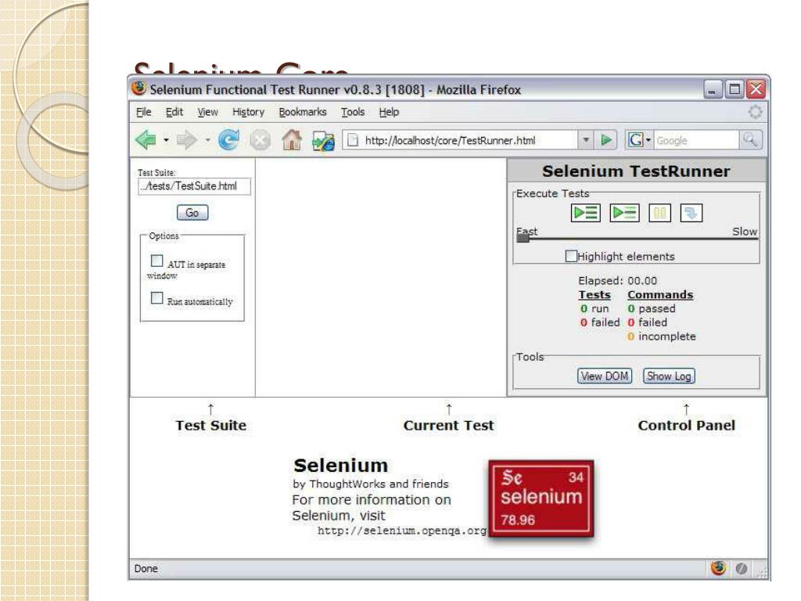801x601 pixels.
Task: Click the Step test icon
Action: 691,213
